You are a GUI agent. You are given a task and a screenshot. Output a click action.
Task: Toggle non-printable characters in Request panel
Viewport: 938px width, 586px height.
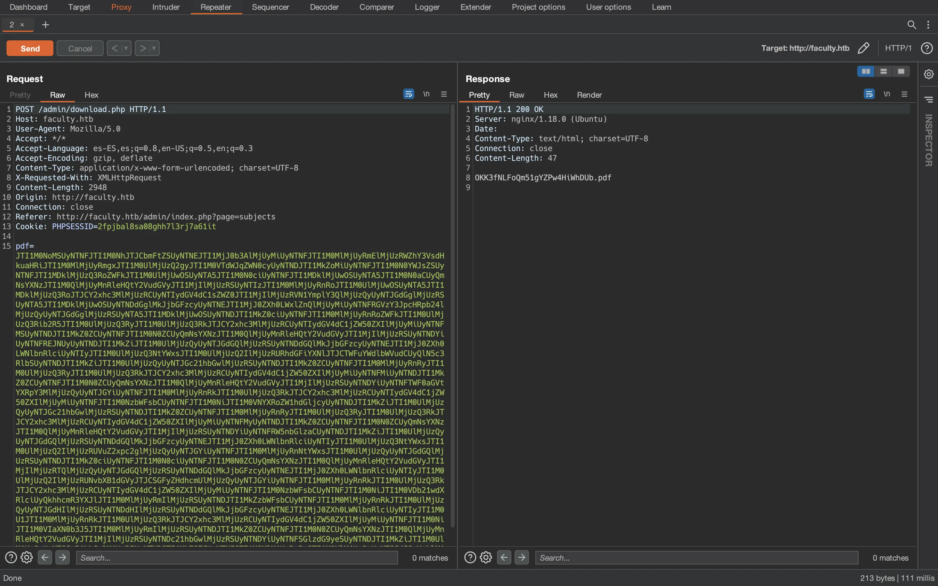point(426,94)
